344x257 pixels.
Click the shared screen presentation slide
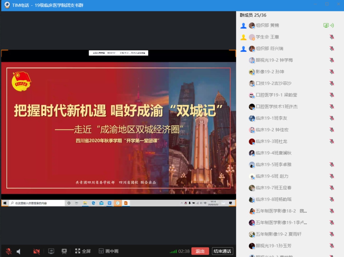coord(118,128)
